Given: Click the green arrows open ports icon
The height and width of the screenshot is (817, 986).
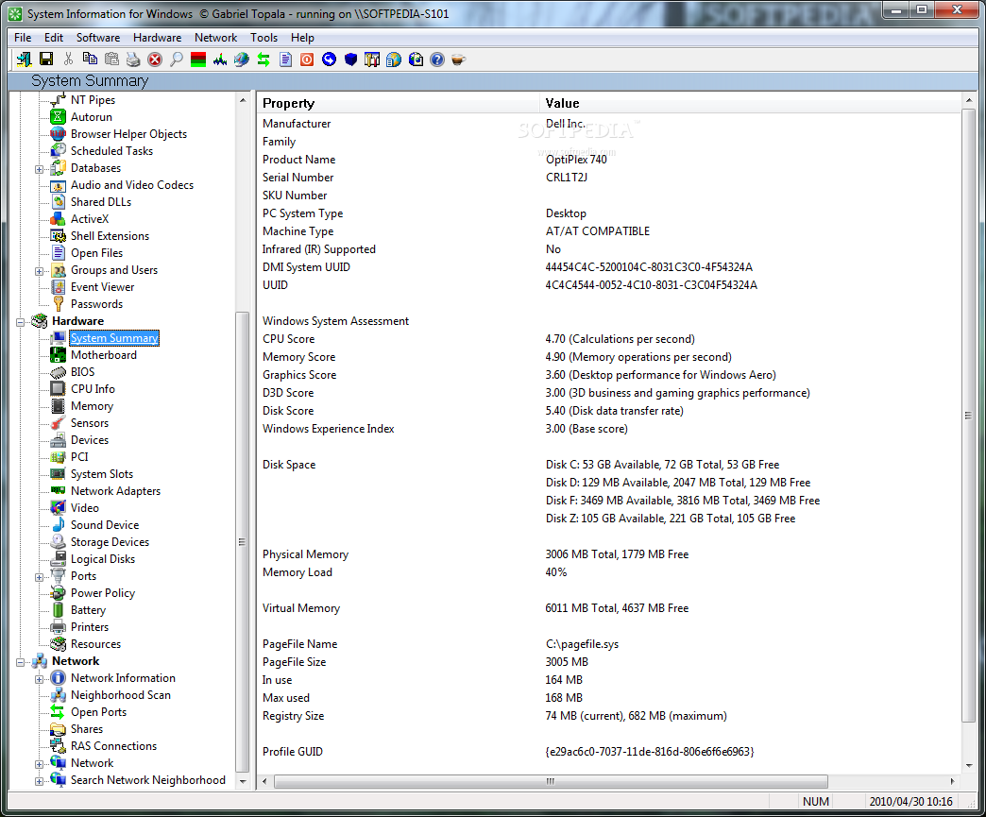Looking at the screenshot, I should (263, 60).
